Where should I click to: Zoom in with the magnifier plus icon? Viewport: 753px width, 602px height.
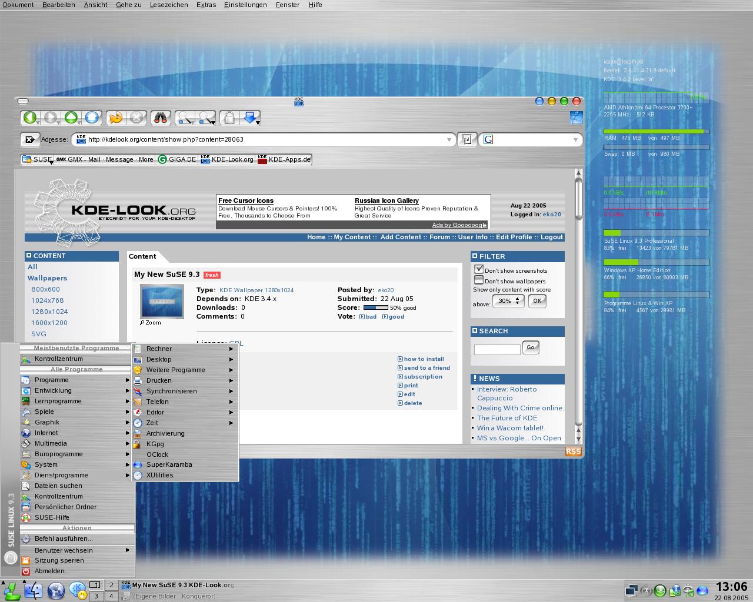click(185, 118)
